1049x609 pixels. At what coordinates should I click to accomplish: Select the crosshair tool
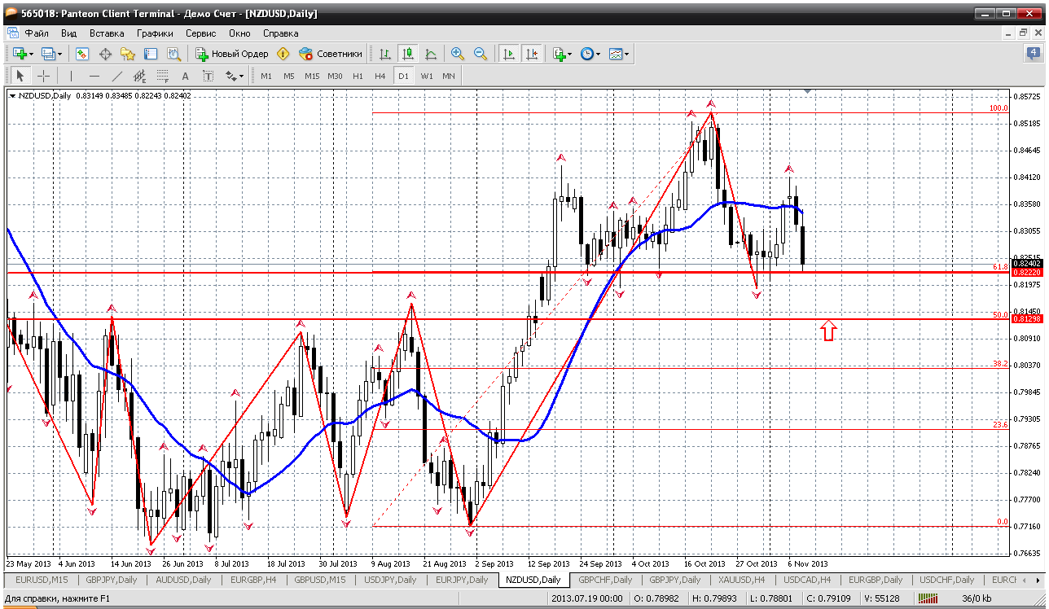(44, 76)
